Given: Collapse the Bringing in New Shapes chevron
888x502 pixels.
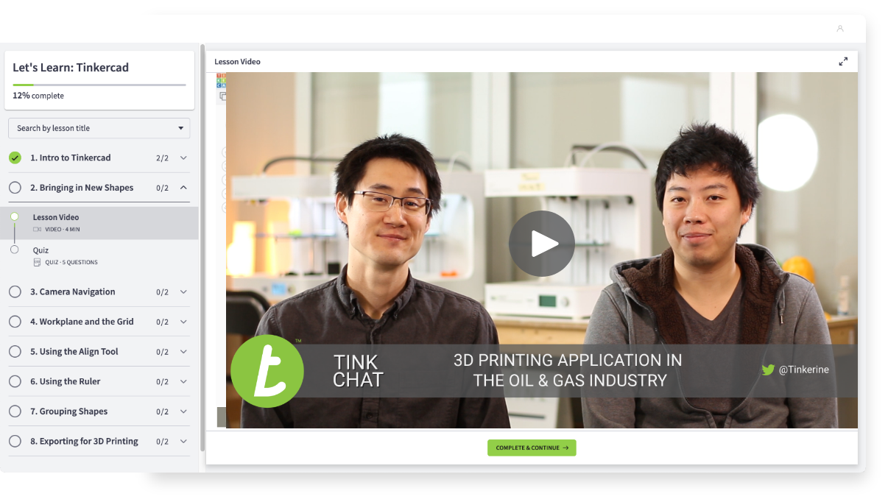Looking at the screenshot, I should coord(183,188).
